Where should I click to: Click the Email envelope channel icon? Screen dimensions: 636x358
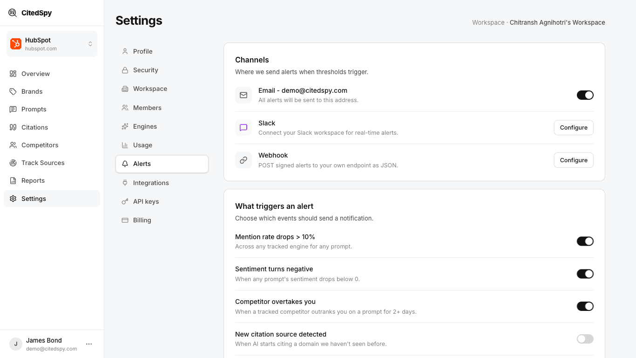click(x=244, y=95)
